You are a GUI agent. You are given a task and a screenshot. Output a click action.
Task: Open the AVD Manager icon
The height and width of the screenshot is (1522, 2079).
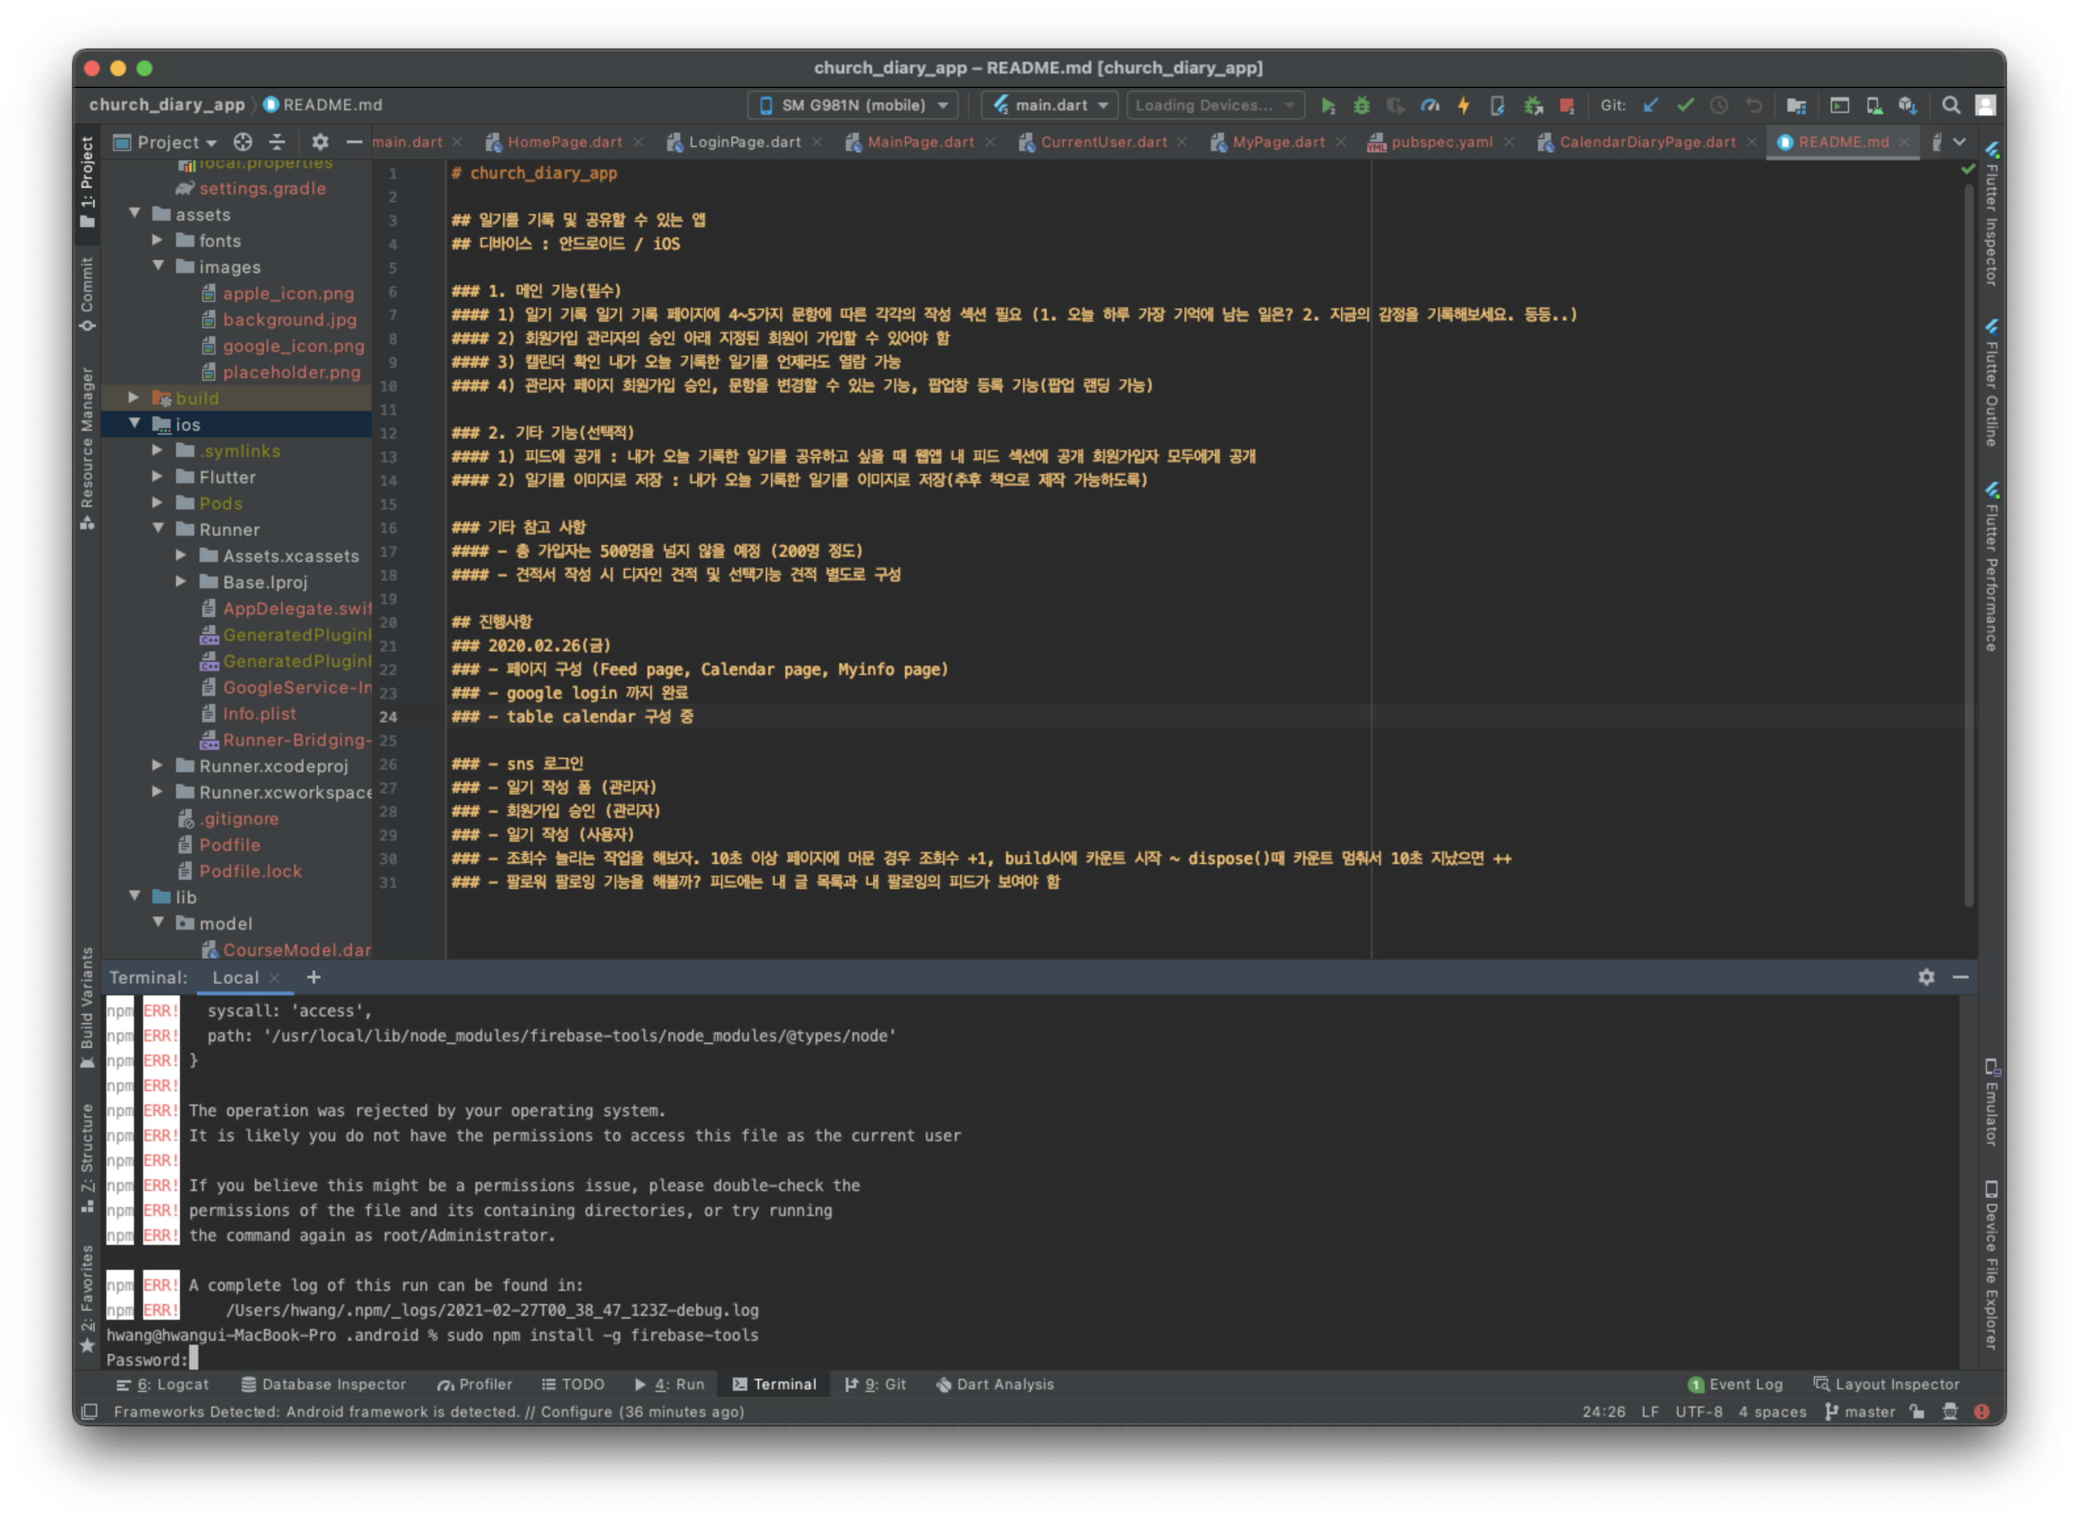(x=1873, y=106)
